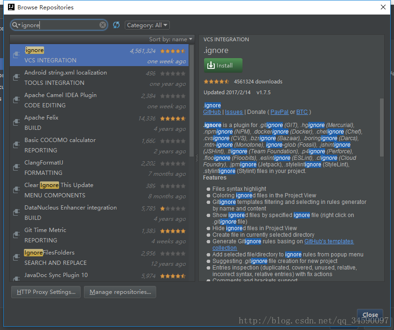Click Hide ignored files in Project View
The height and width of the screenshot is (330, 394).
coord(255,228)
